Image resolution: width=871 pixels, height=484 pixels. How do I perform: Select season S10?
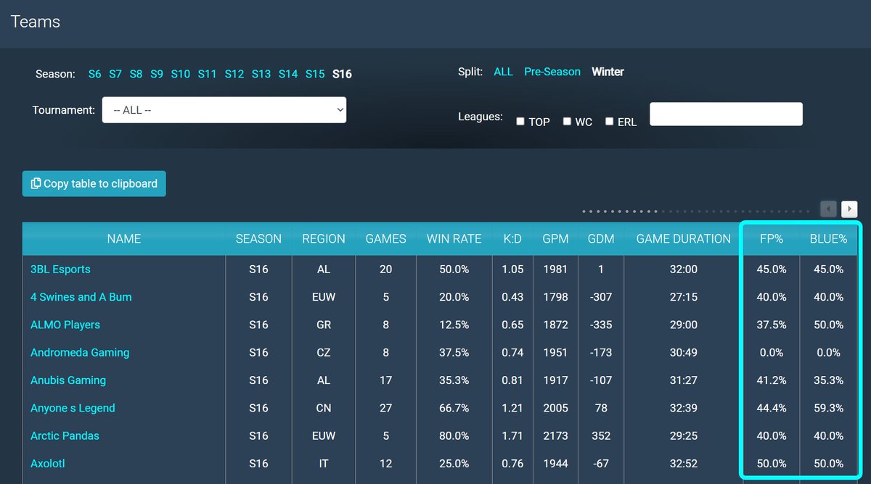coord(181,74)
